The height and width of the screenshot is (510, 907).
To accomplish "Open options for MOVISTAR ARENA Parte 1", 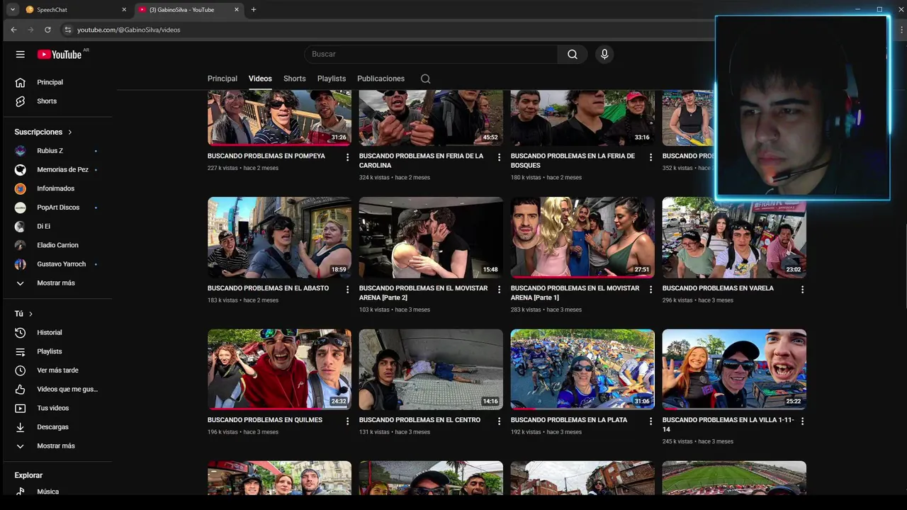I will point(650,290).
